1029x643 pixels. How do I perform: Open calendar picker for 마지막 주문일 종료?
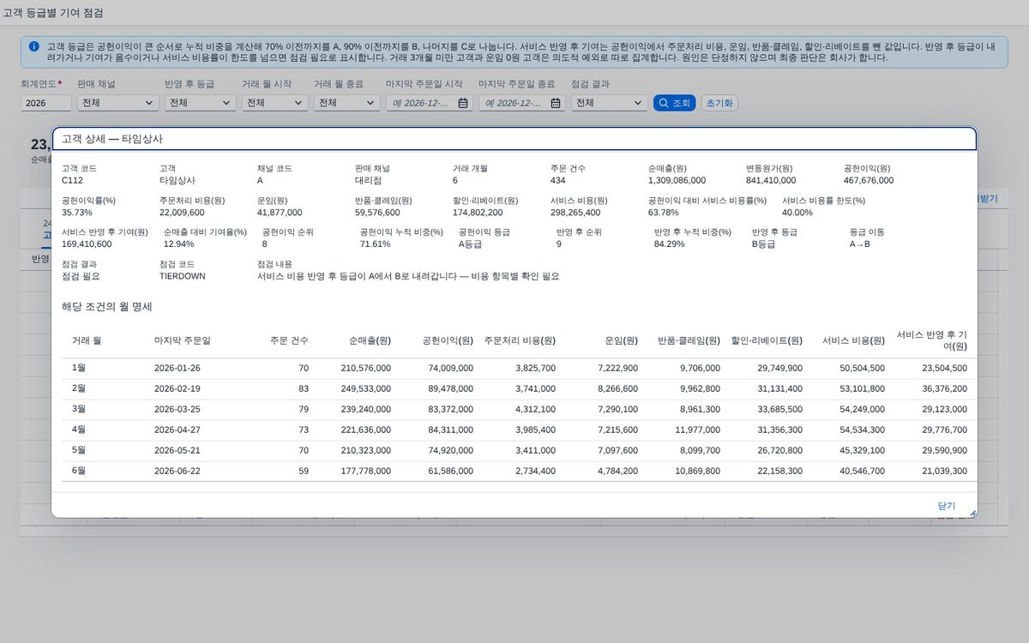(556, 103)
